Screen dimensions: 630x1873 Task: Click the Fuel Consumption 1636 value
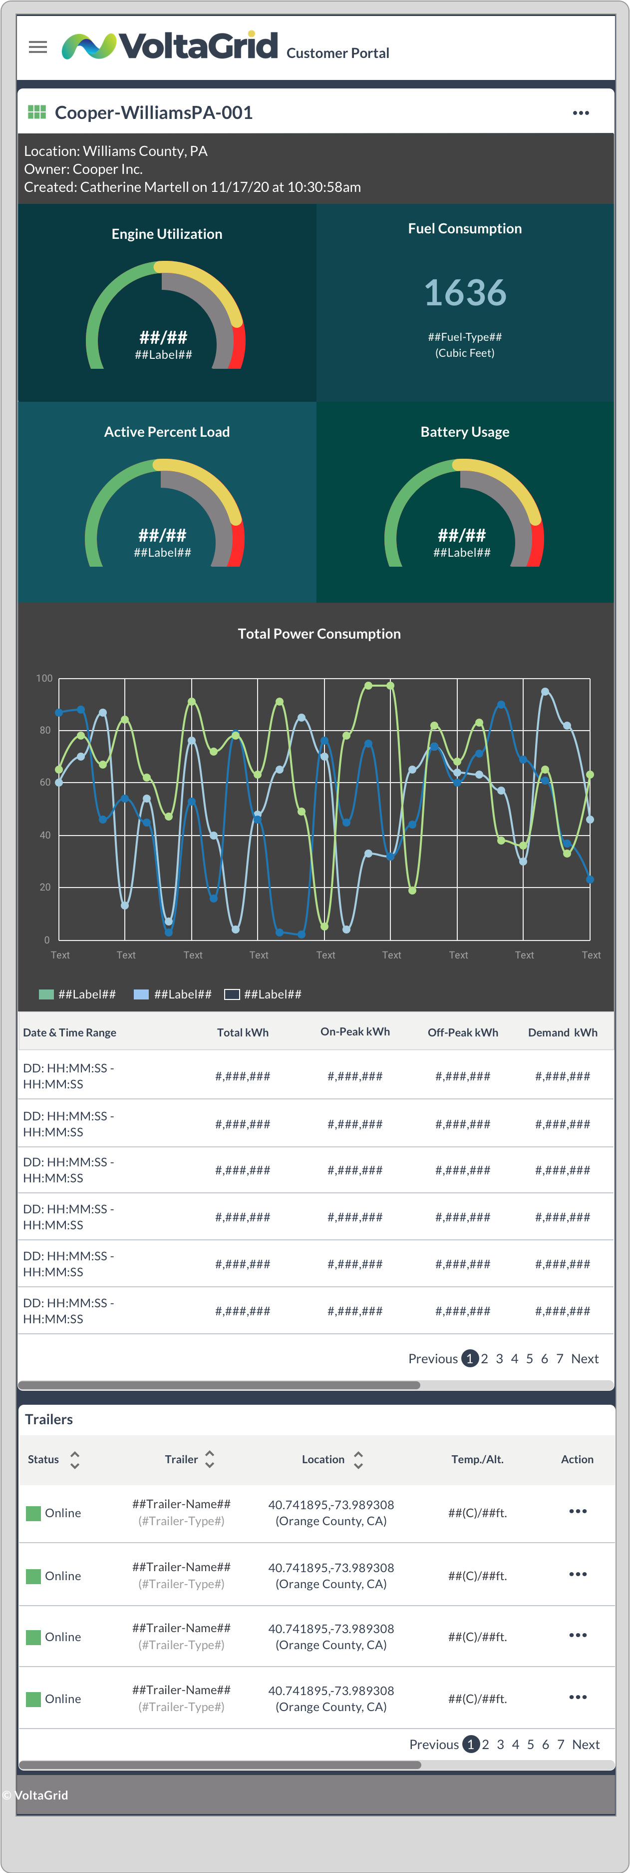click(465, 292)
